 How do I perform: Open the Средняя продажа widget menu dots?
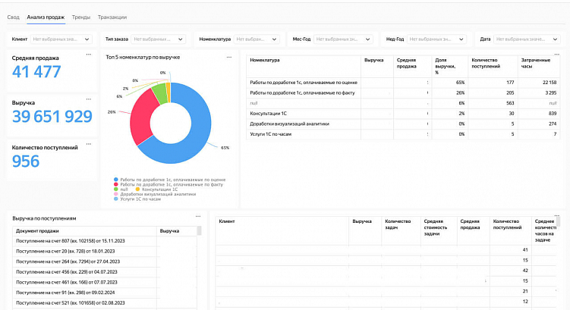(89, 55)
